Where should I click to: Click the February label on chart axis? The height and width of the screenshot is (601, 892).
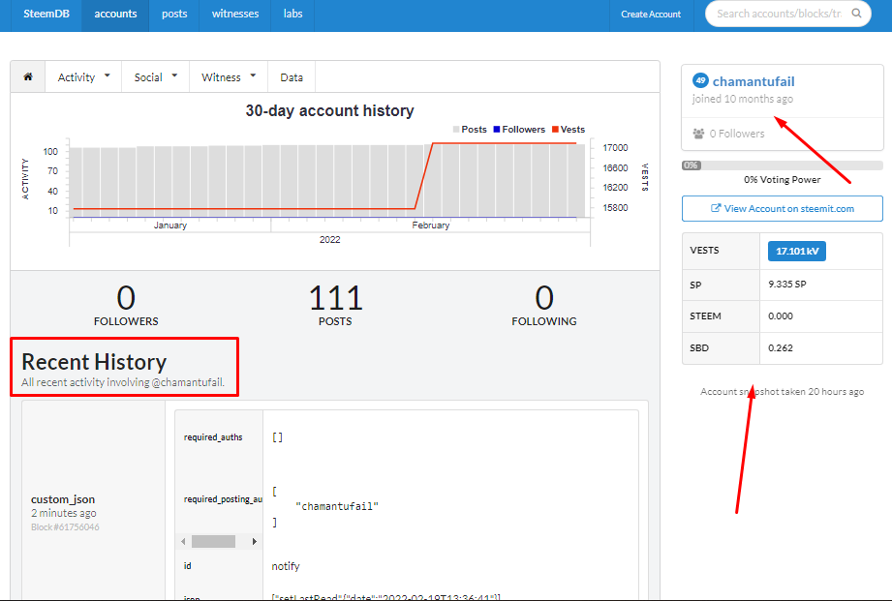click(431, 225)
